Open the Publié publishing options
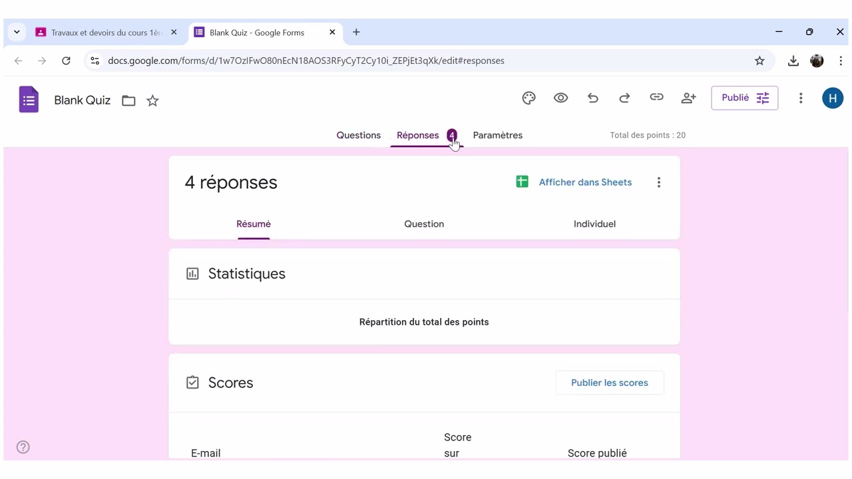This screenshot has height=479, width=852. pyautogui.click(x=744, y=98)
